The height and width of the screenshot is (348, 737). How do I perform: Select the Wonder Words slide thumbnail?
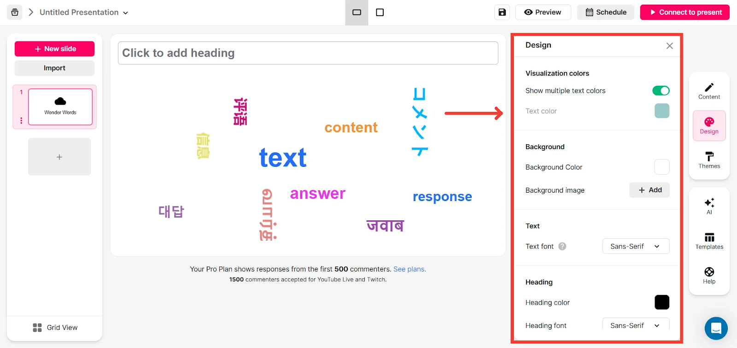click(60, 107)
